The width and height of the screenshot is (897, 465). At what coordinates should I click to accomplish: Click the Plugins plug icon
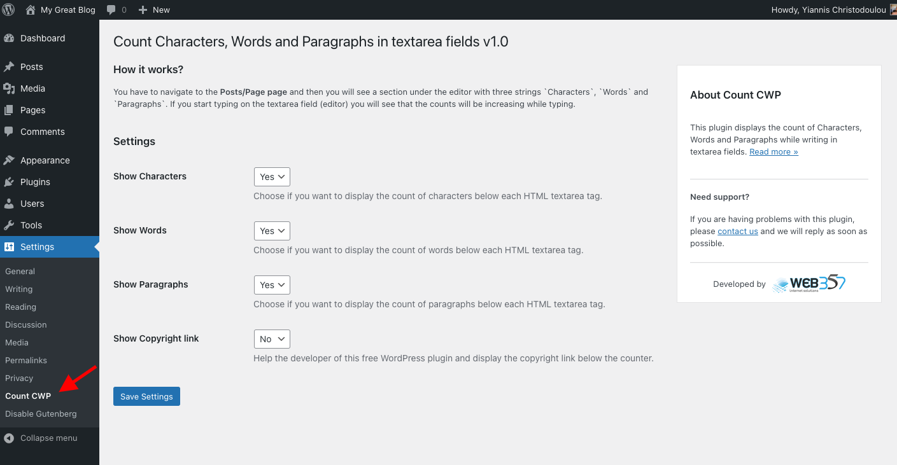point(9,182)
